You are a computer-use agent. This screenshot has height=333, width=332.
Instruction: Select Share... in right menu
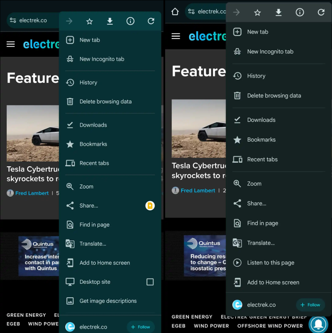279,203
